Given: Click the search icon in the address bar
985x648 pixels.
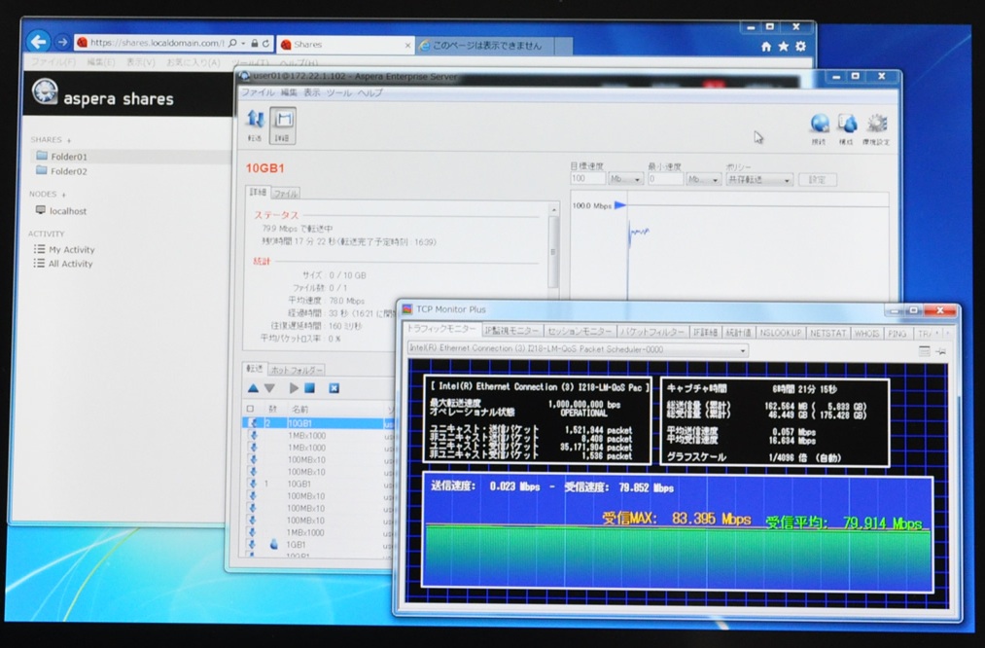Looking at the screenshot, I should (233, 44).
